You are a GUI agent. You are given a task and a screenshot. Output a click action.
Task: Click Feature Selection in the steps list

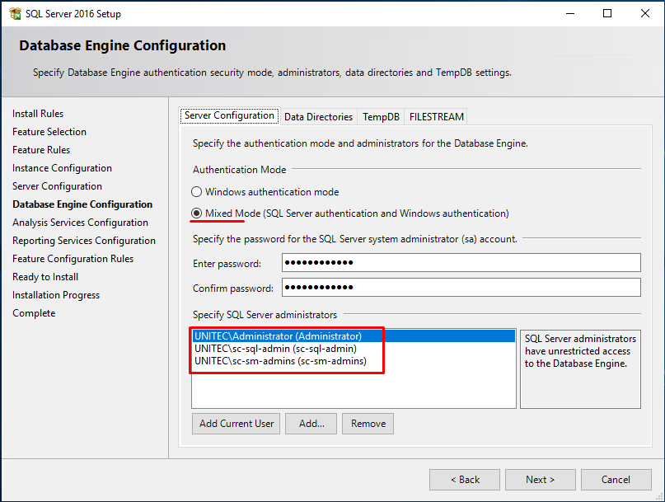click(x=49, y=132)
